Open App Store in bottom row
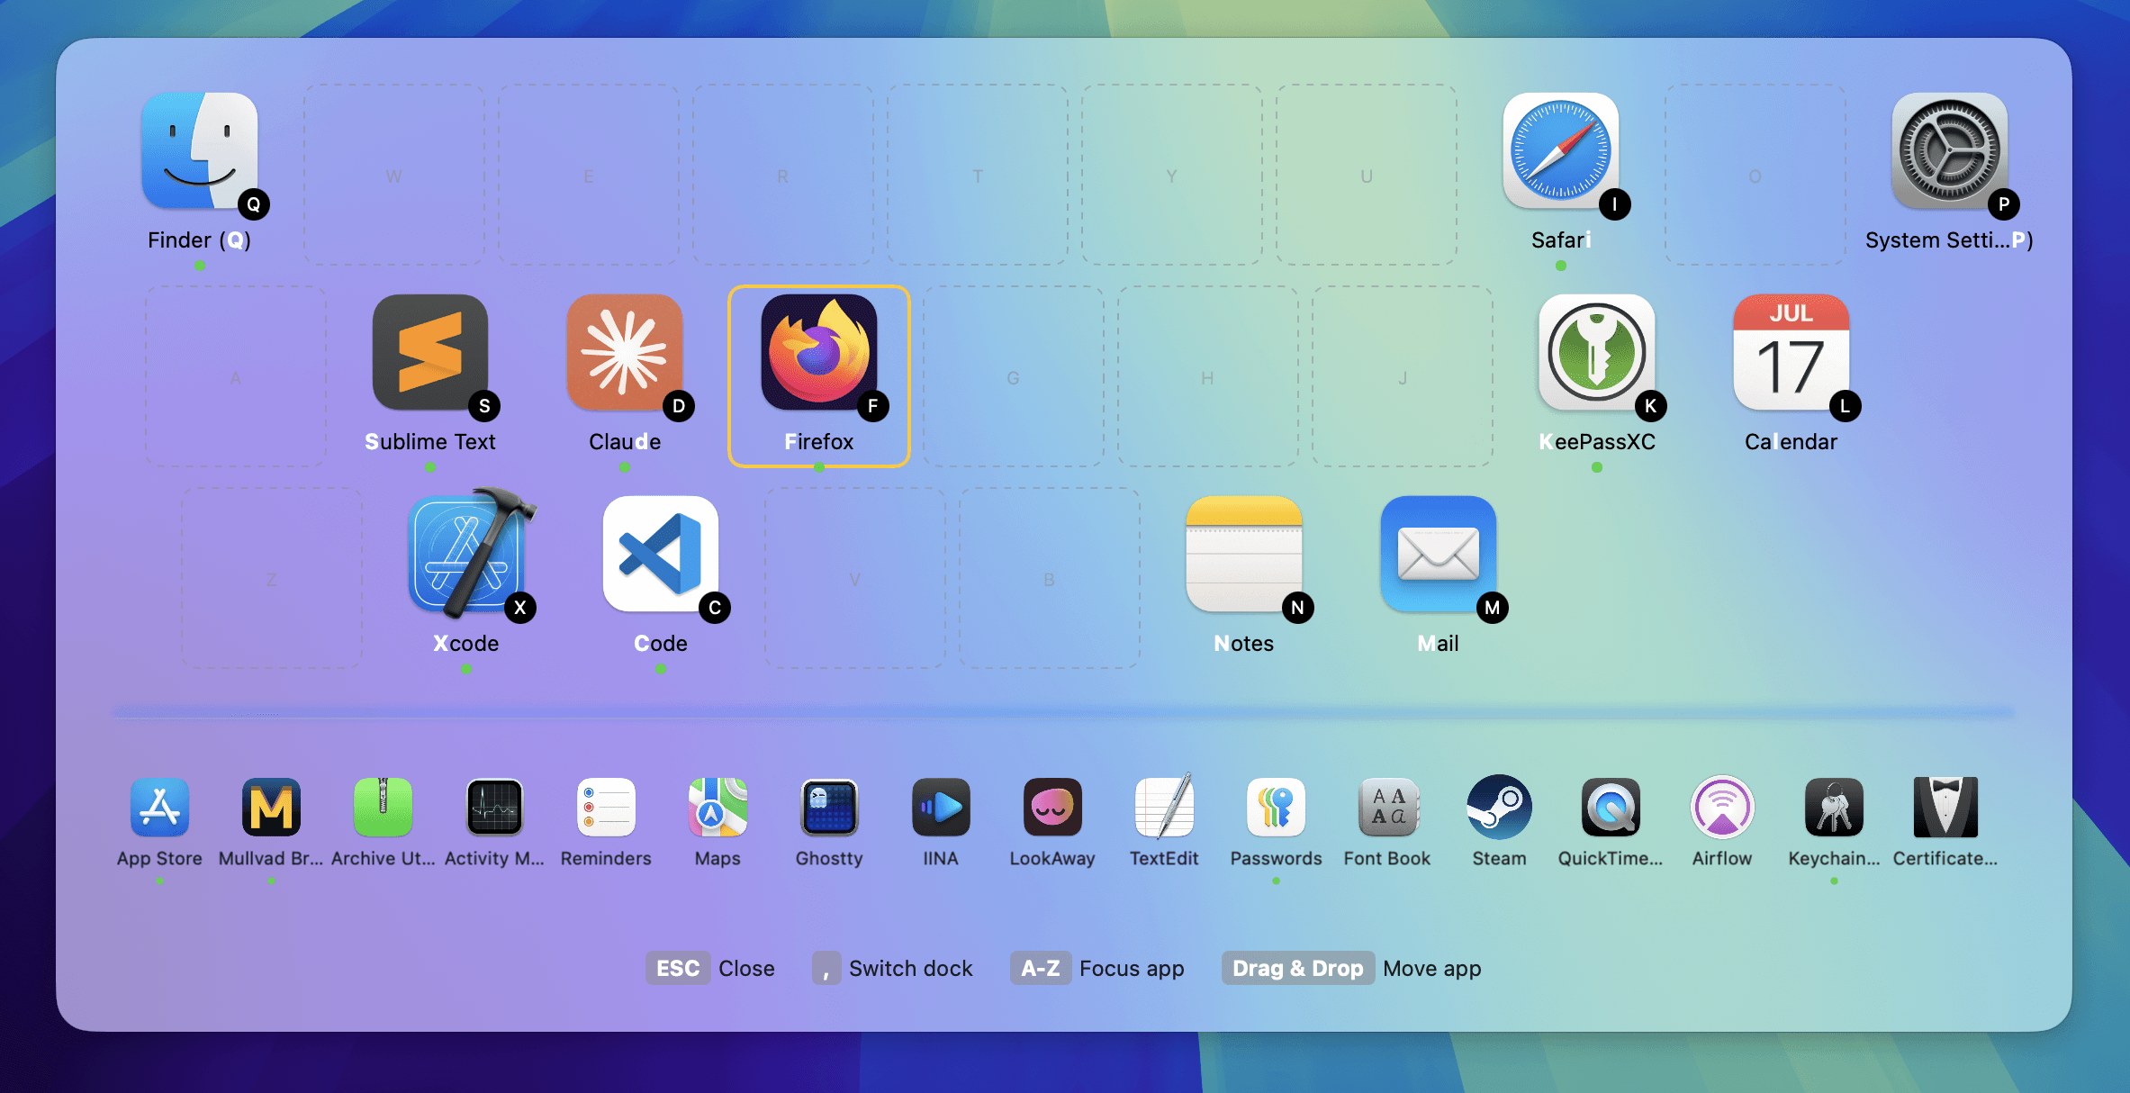The height and width of the screenshot is (1093, 2130). pyautogui.click(x=159, y=808)
